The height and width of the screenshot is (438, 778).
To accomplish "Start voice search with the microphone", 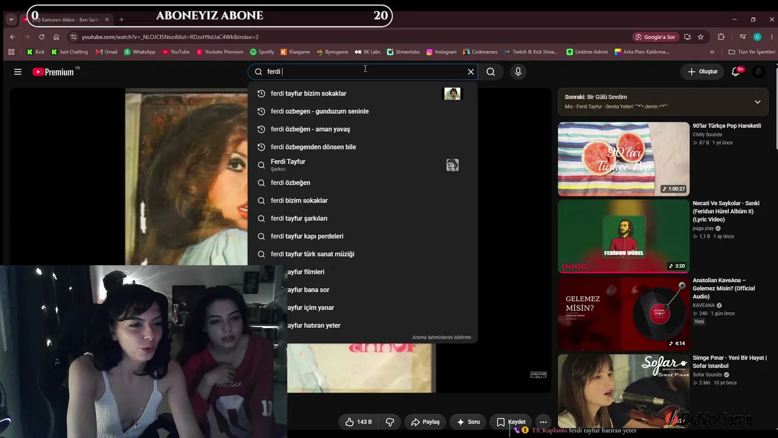I will pyautogui.click(x=518, y=72).
